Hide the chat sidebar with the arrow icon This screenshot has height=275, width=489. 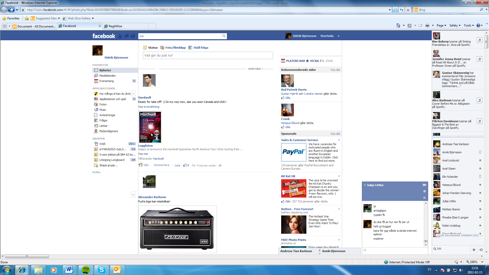[x=481, y=250]
